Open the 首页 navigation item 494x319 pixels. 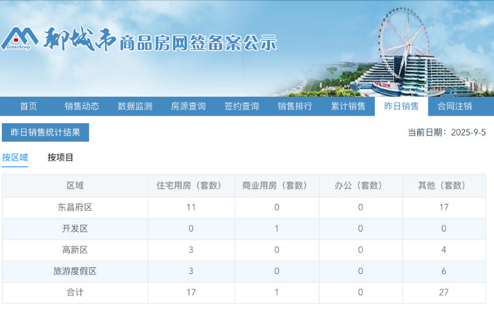click(28, 107)
